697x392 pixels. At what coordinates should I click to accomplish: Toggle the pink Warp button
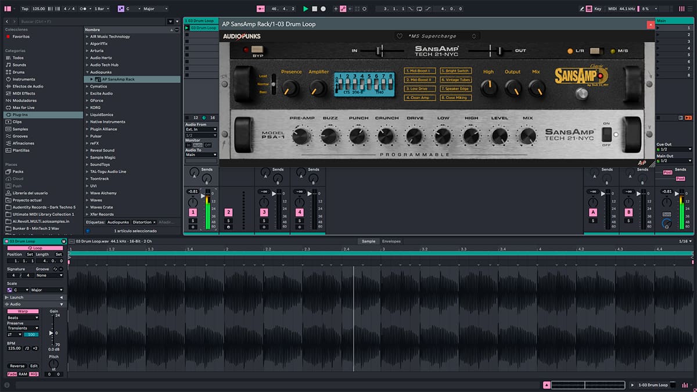(23, 312)
